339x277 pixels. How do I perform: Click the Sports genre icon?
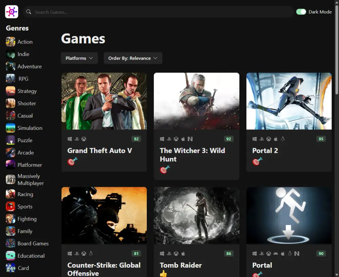click(x=11, y=206)
